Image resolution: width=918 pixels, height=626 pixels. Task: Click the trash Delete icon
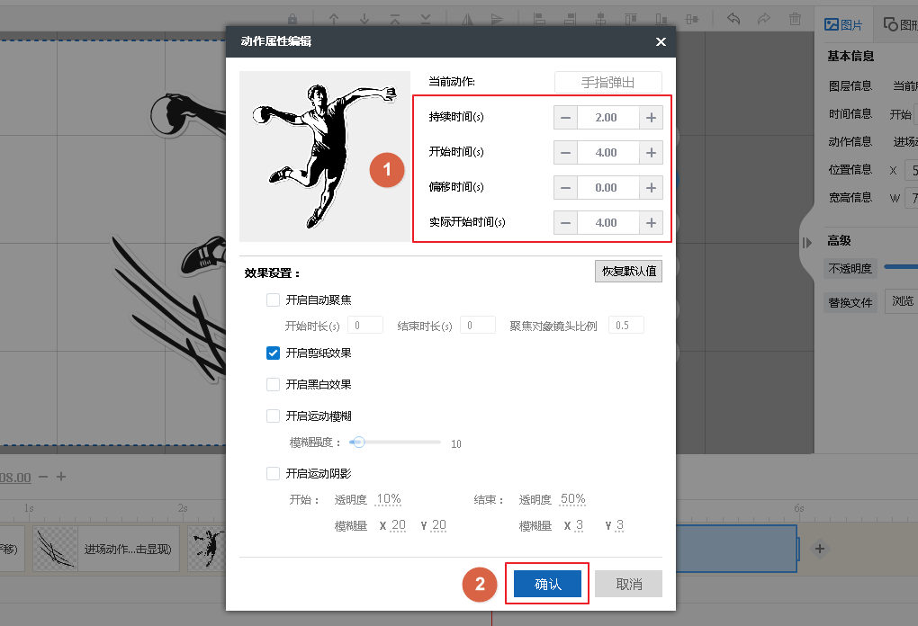tap(795, 18)
